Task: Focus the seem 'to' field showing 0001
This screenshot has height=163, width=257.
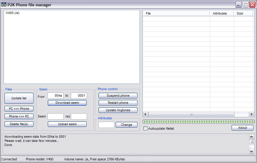Action: 79,96
